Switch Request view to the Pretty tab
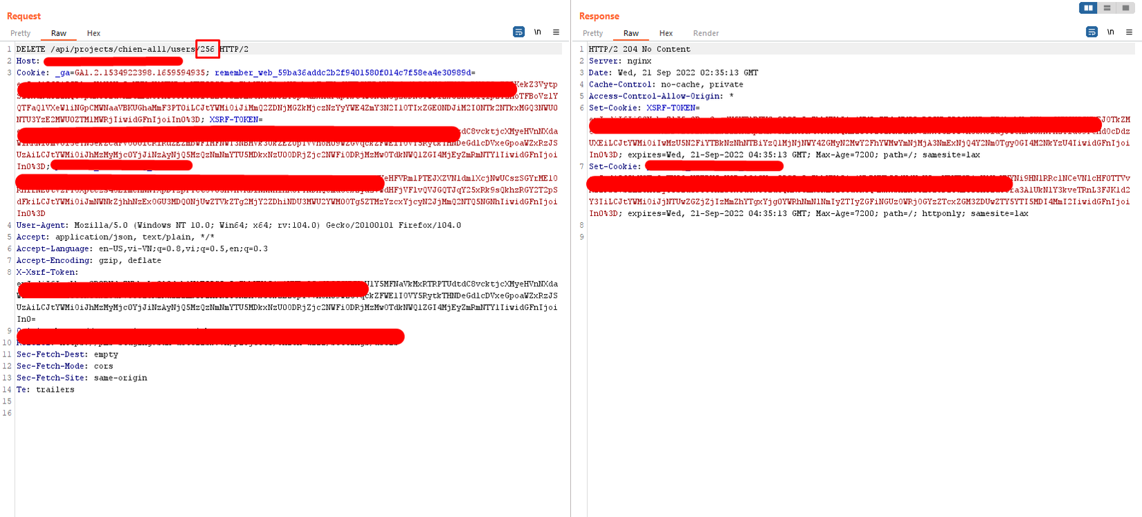 tap(21, 33)
